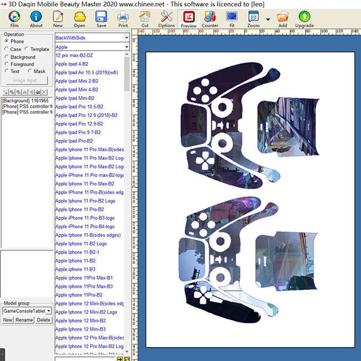Expand the GameConsoleTablet model group dropdown
361x361 pixels.
tap(49, 312)
